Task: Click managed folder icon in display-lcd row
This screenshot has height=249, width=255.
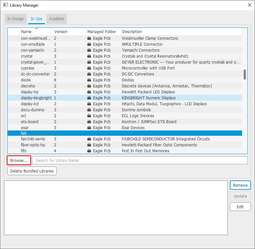Action: click(x=89, y=104)
